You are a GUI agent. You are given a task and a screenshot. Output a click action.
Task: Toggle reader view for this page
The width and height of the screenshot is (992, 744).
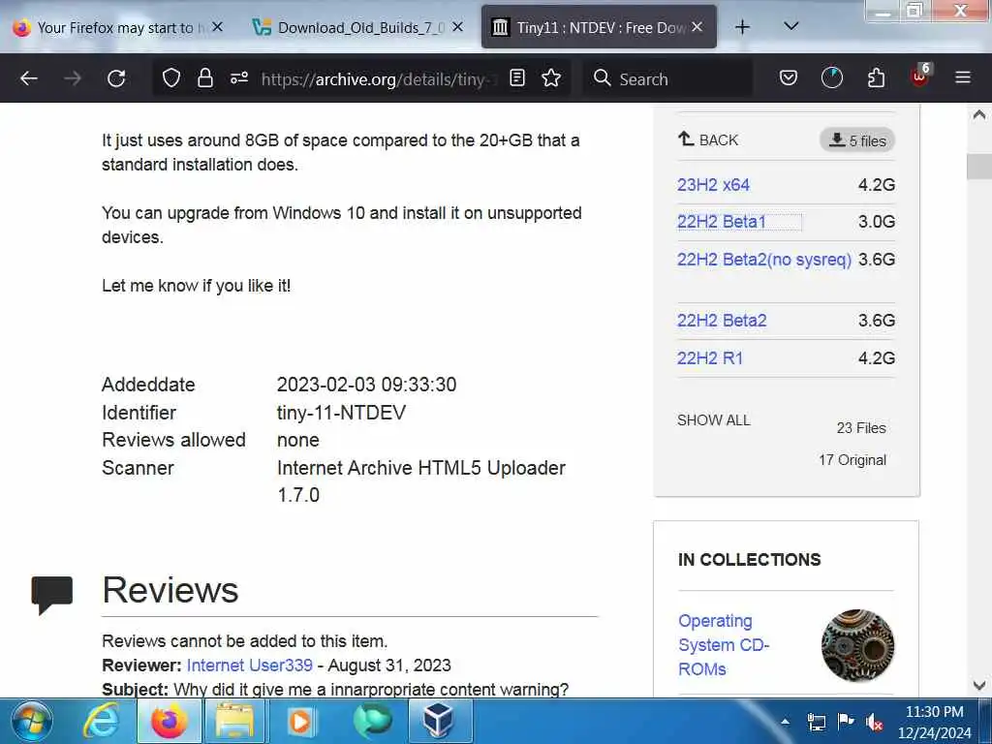tap(517, 78)
